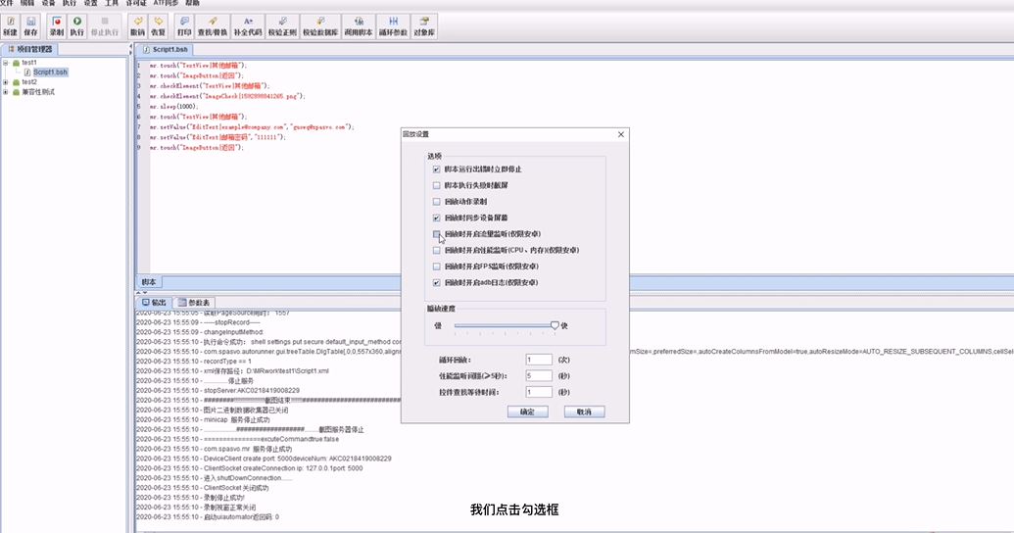The height and width of the screenshot is (533, 1014).
Task: Click the 校验数据库 (Verify database) toolbar icon
Action: coord(320,25)
